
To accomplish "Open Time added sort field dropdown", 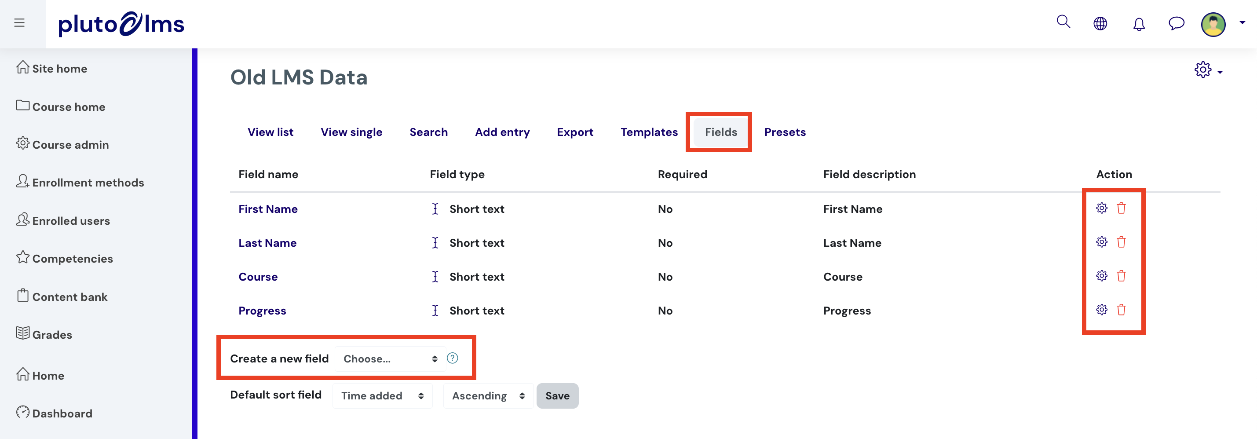I will click(382, 395).
